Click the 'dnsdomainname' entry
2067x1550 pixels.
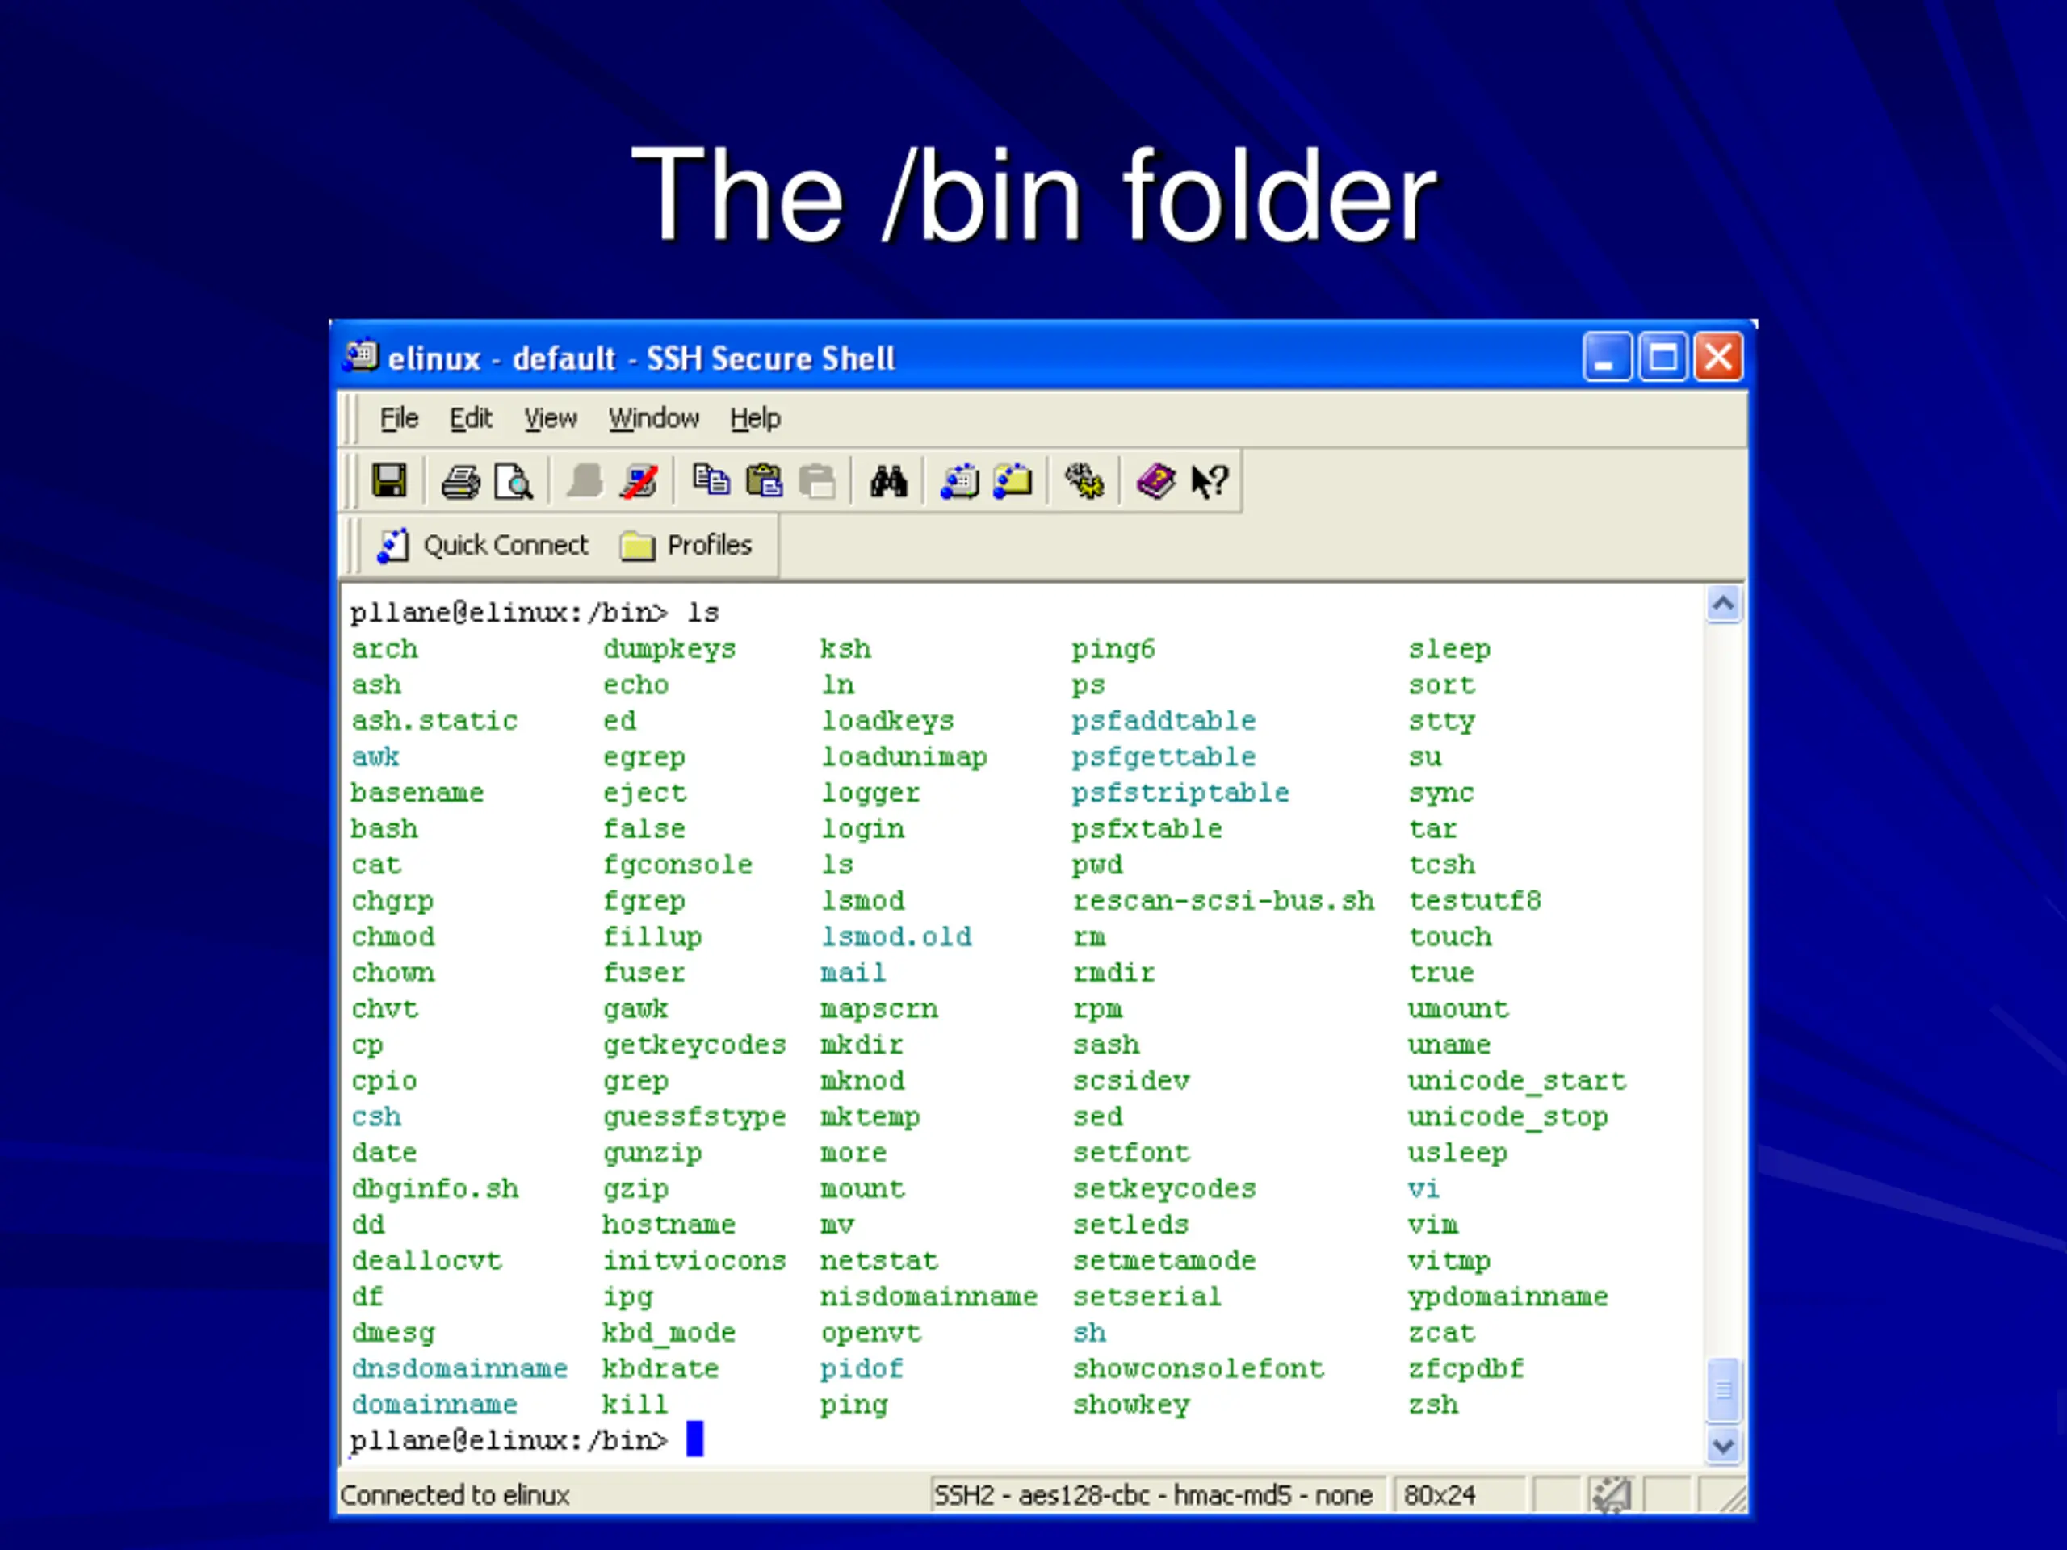pos(459,1368)
